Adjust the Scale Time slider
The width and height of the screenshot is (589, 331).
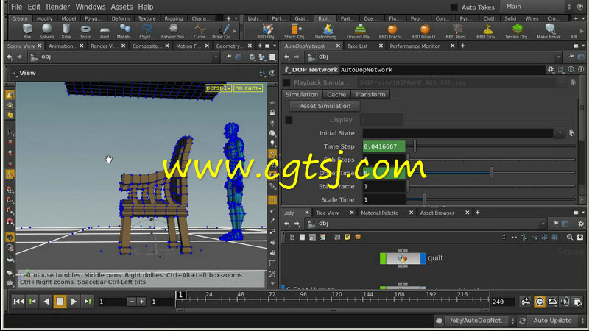(425, 199)
